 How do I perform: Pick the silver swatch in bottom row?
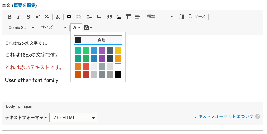[94, 75]
